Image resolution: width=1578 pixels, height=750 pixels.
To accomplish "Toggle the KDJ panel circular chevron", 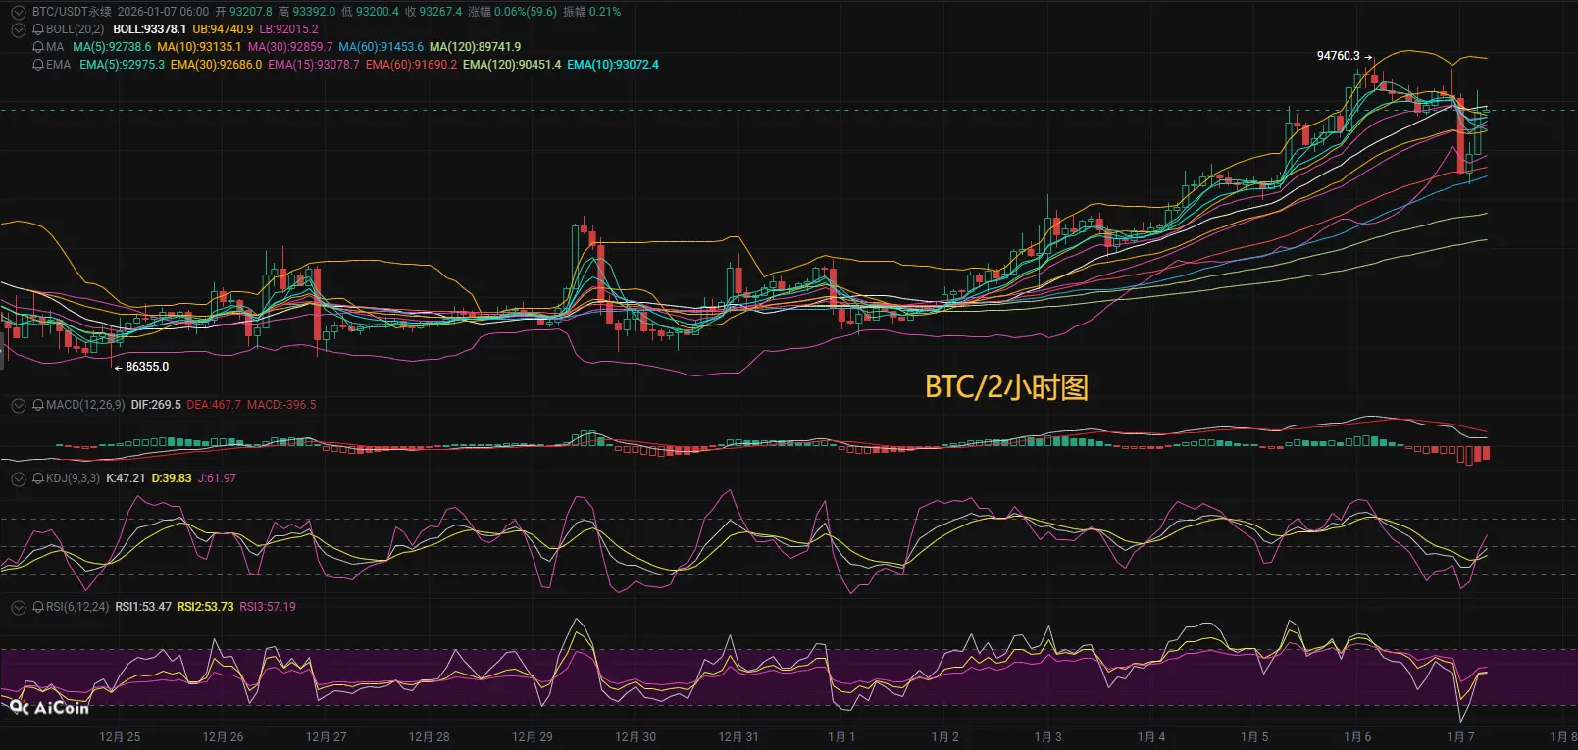I will 18,478.
